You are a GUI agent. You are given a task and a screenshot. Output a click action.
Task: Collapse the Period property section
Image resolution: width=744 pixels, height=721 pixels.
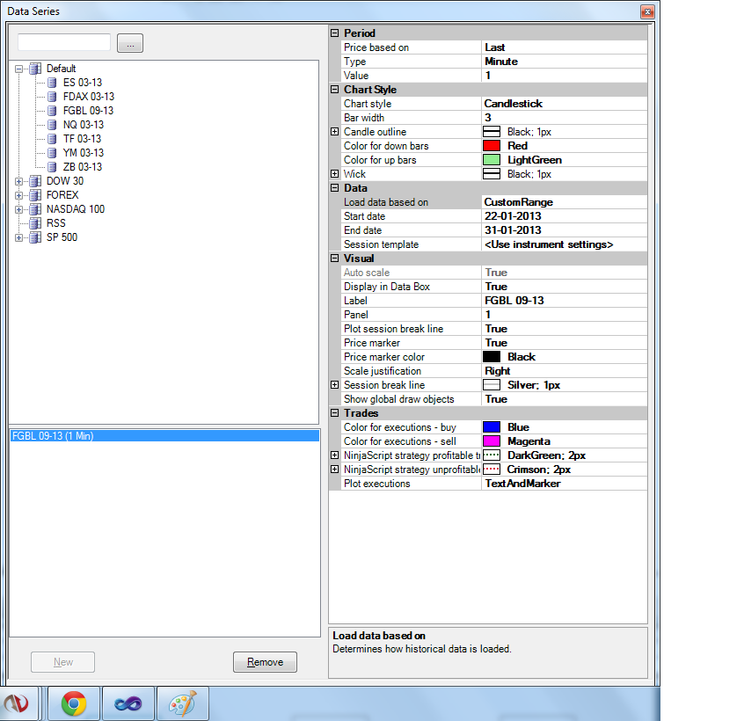coord(334,33)
